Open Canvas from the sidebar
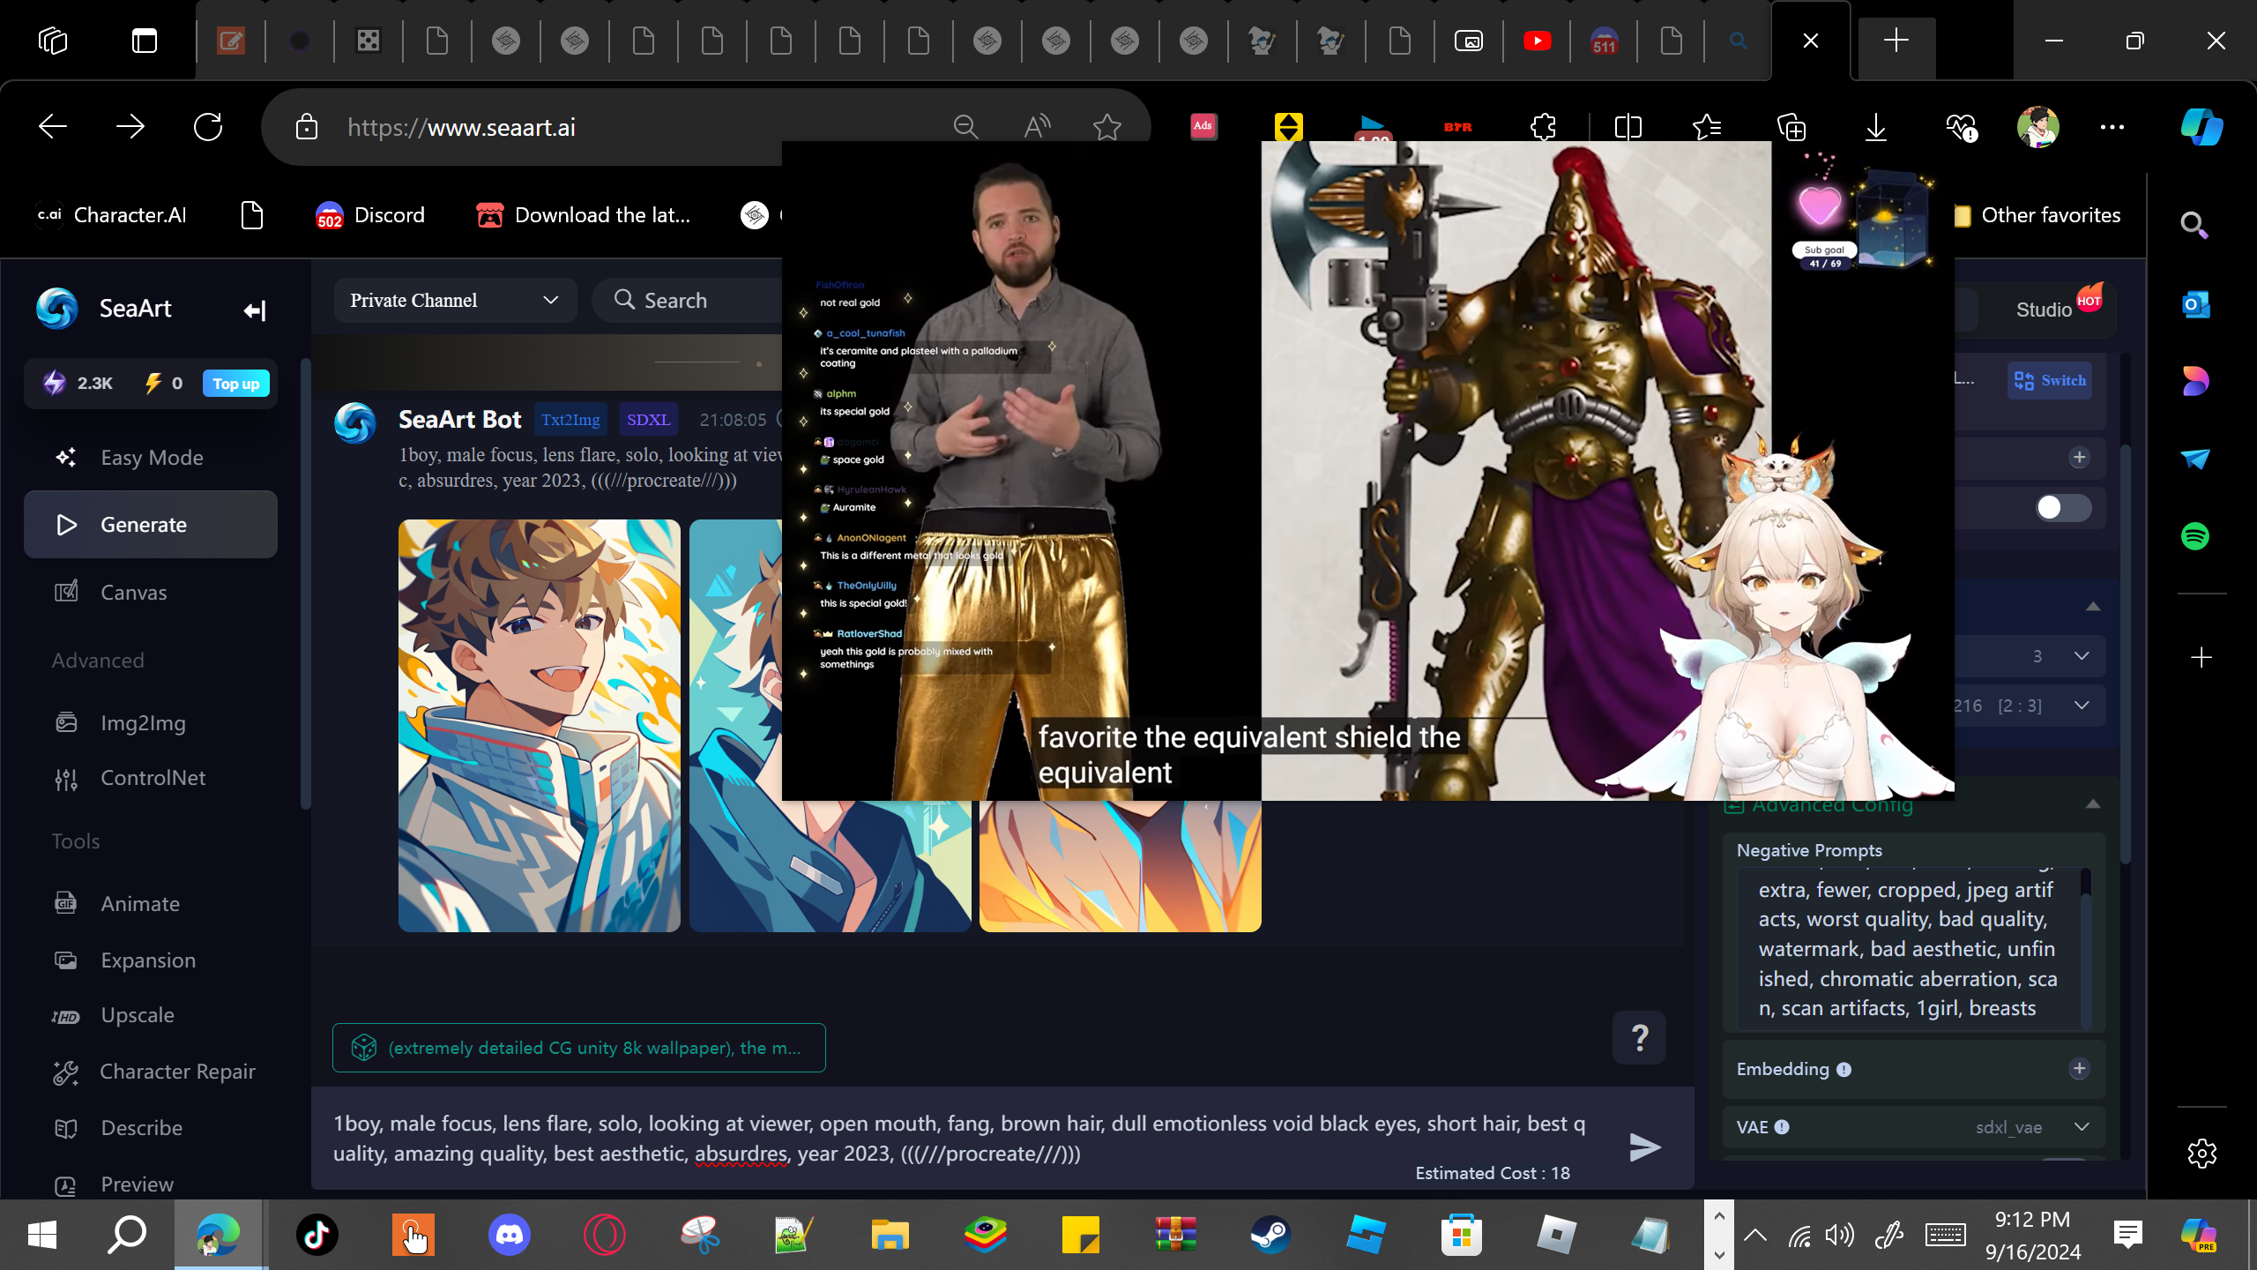The image size is (2257, 1270). pyautogui.click(x=151, y=593)
